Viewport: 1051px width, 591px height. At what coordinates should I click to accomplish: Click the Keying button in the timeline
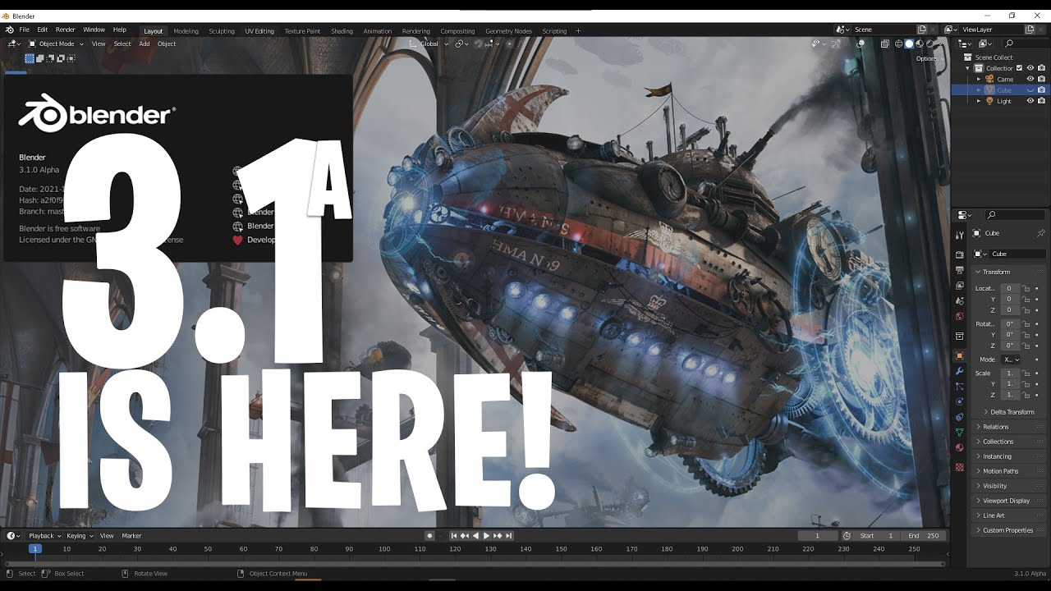[76, 536]
